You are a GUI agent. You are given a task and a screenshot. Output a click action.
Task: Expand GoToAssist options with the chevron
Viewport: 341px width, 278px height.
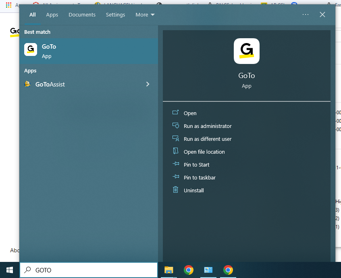tap(148, 84)
